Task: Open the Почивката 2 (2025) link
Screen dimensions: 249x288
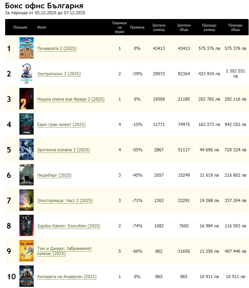Action: [57, 48]
